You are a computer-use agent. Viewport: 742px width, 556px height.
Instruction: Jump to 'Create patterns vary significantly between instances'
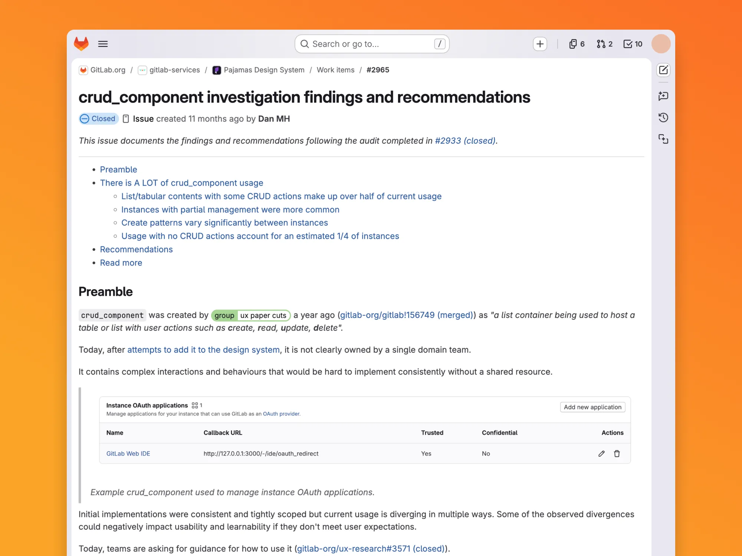pyautogui.click(x=225, y=222)
